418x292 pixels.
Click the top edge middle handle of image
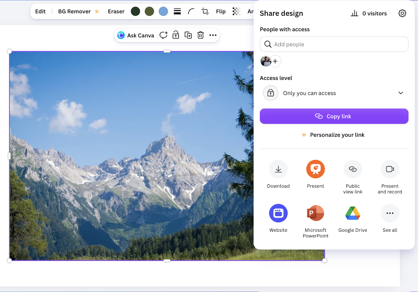(x=167, y=51)
